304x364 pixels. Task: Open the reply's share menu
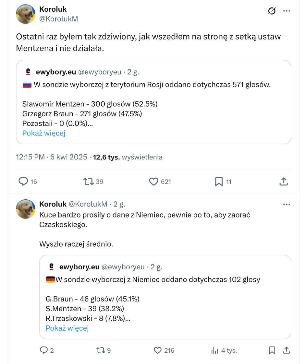coord(287,350)
